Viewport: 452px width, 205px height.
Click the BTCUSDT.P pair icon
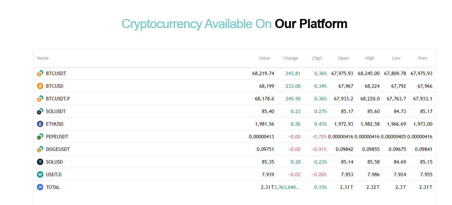pos(40,99)
